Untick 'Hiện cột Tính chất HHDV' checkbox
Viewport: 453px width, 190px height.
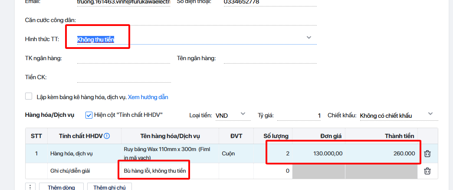tap(89, 115)
